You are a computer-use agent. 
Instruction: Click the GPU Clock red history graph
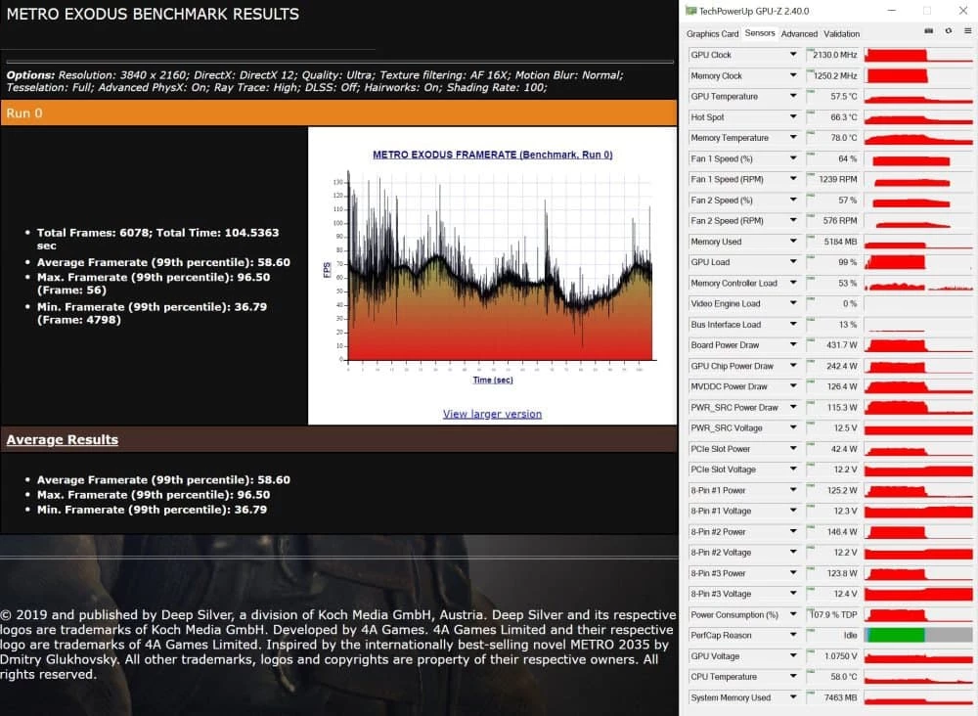coord(918,55)
